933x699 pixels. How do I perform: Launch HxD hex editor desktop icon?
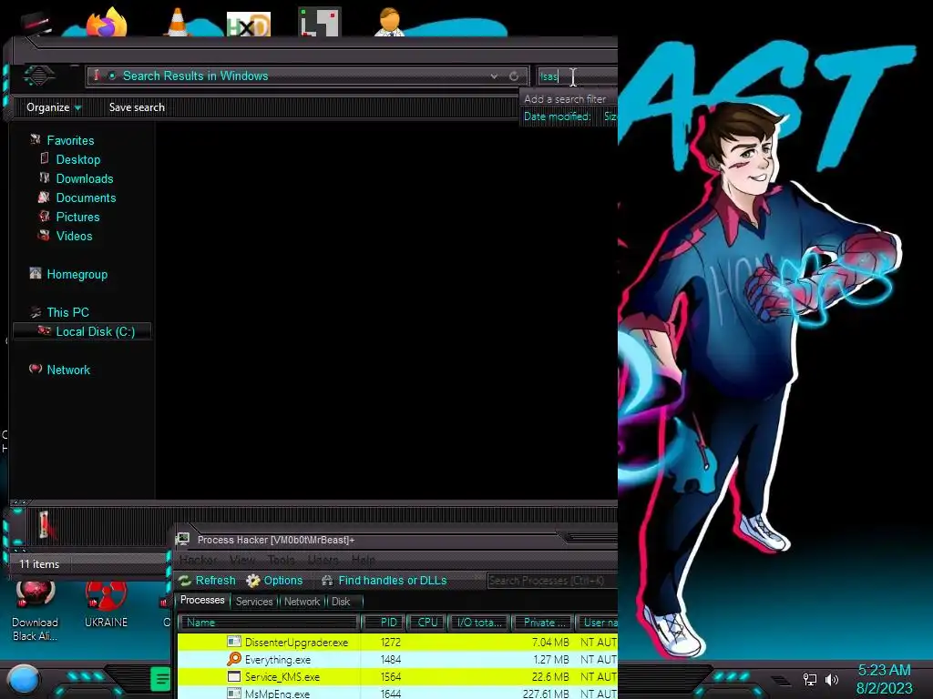249,25
